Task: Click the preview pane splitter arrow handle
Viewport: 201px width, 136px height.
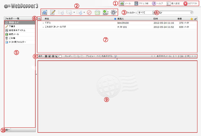Action: [x=117, y=59]
